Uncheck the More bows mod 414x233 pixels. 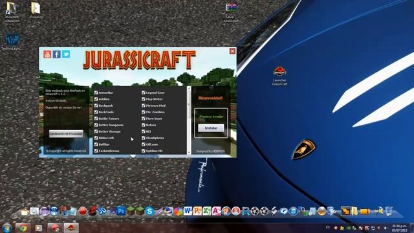144,118
